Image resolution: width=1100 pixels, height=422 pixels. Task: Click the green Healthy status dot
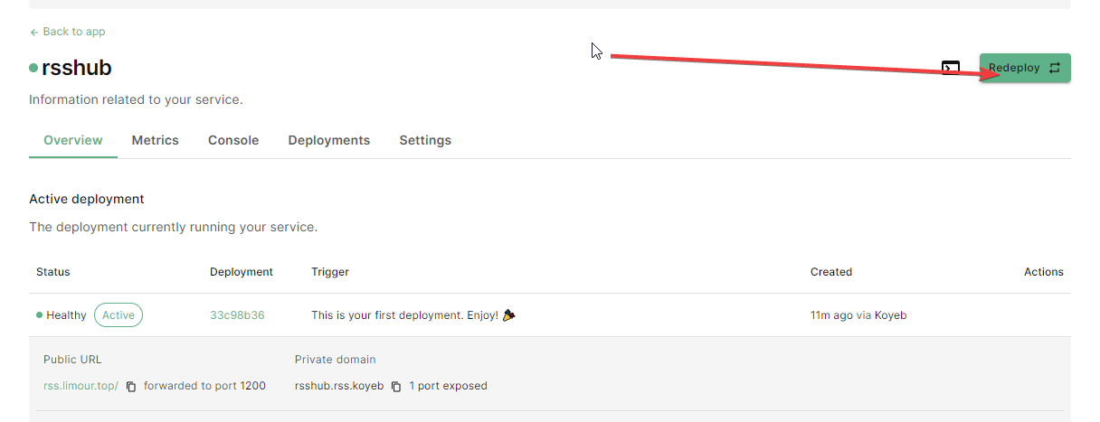pyautogui.click(x=40, y=315)
